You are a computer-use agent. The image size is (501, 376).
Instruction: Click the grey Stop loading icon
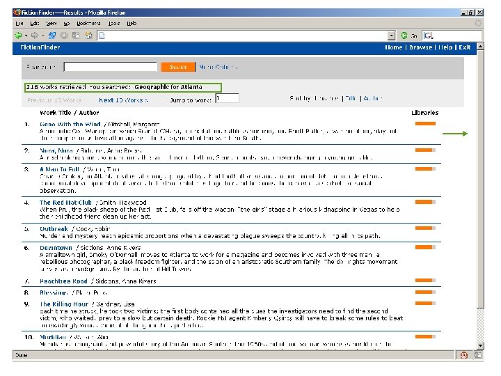tap(64, 36)
